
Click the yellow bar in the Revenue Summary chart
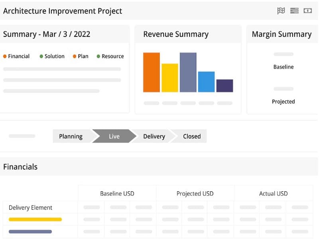click(170, 78)
